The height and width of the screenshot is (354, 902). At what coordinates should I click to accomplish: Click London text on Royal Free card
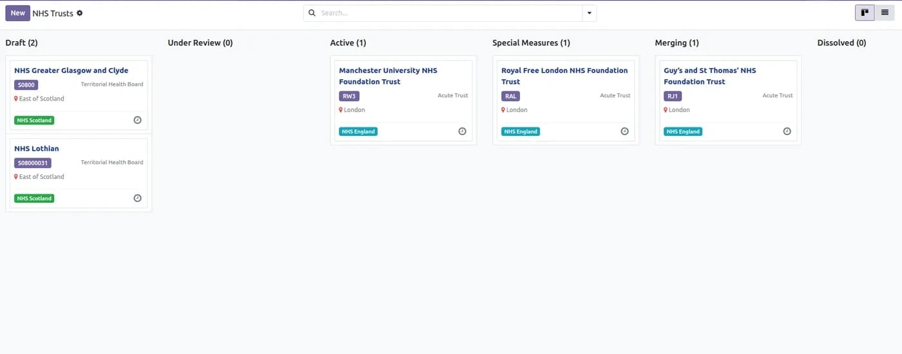(x=517, y=109)
